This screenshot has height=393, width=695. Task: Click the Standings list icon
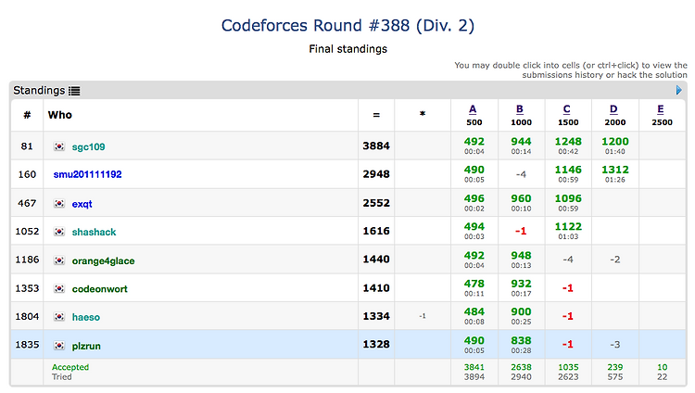pyautogui.click(x=74, y=91)
